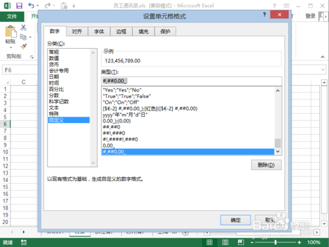Select the 0.00_ format entry

point(188,146)
